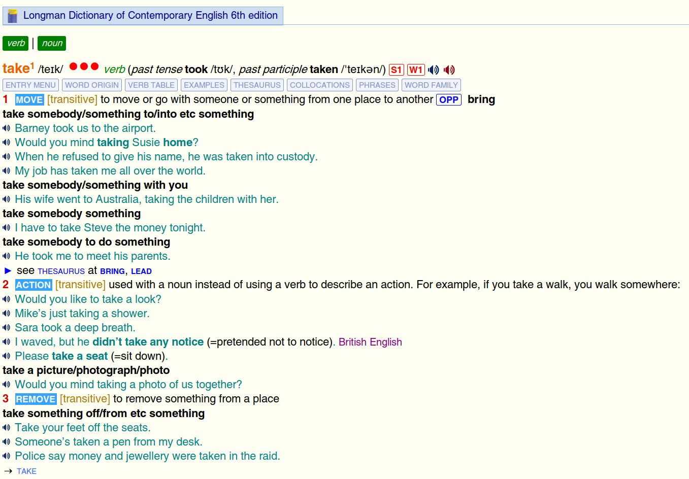Viewport: 689px width, 479px height.
Task: Open the VERB TABLE section
Action: pos(151,85)
